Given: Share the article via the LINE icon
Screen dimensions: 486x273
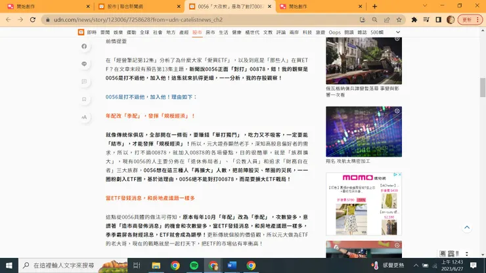Looking at the screenshot, I should pos(84,64).
